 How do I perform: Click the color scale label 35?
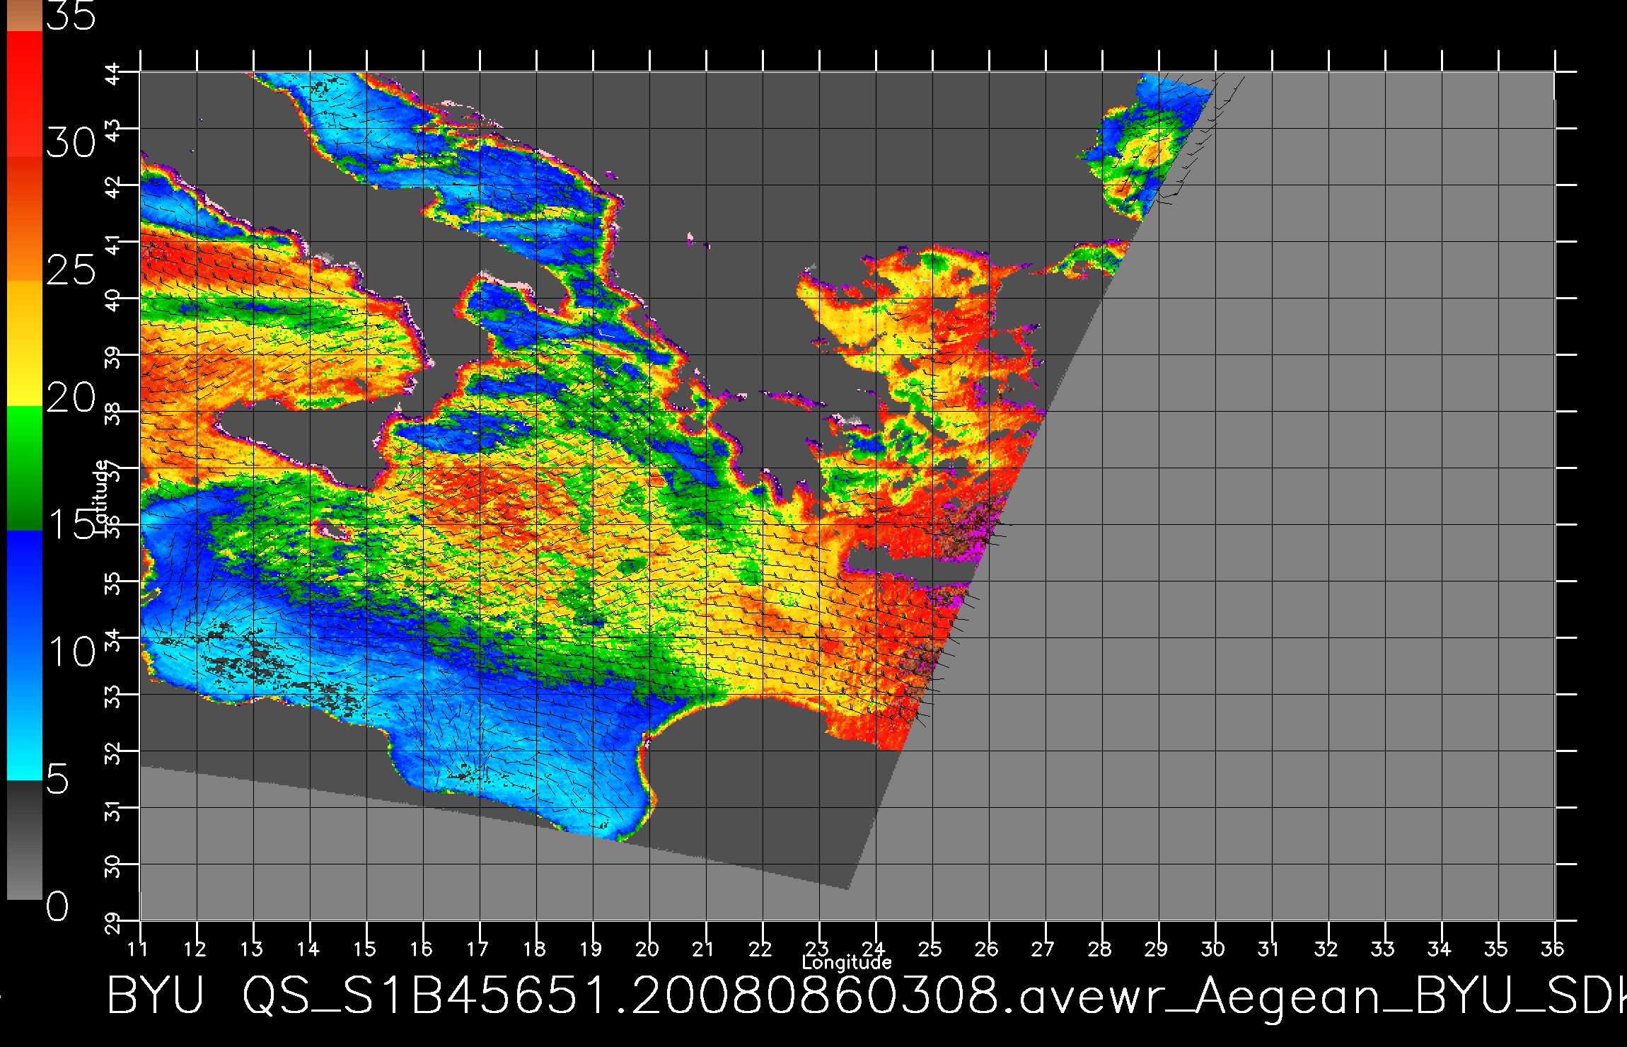tap(71, 16)
